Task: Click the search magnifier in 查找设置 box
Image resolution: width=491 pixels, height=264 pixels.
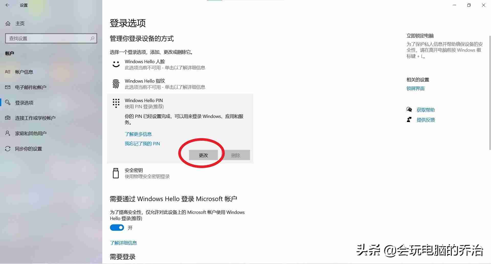Action: pyautogui.click(x=92, y=38)
